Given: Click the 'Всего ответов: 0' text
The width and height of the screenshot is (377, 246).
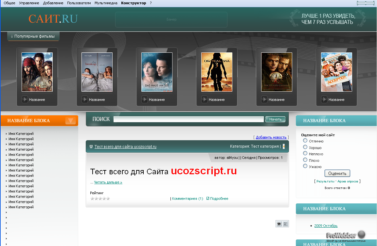Looking at the screenshot, I should click(337, 188).
